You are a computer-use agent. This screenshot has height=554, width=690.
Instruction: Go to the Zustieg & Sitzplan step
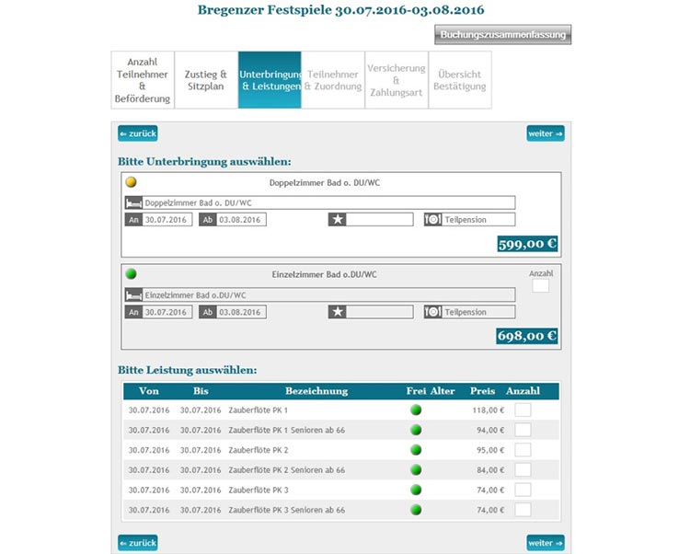[206, 80]
